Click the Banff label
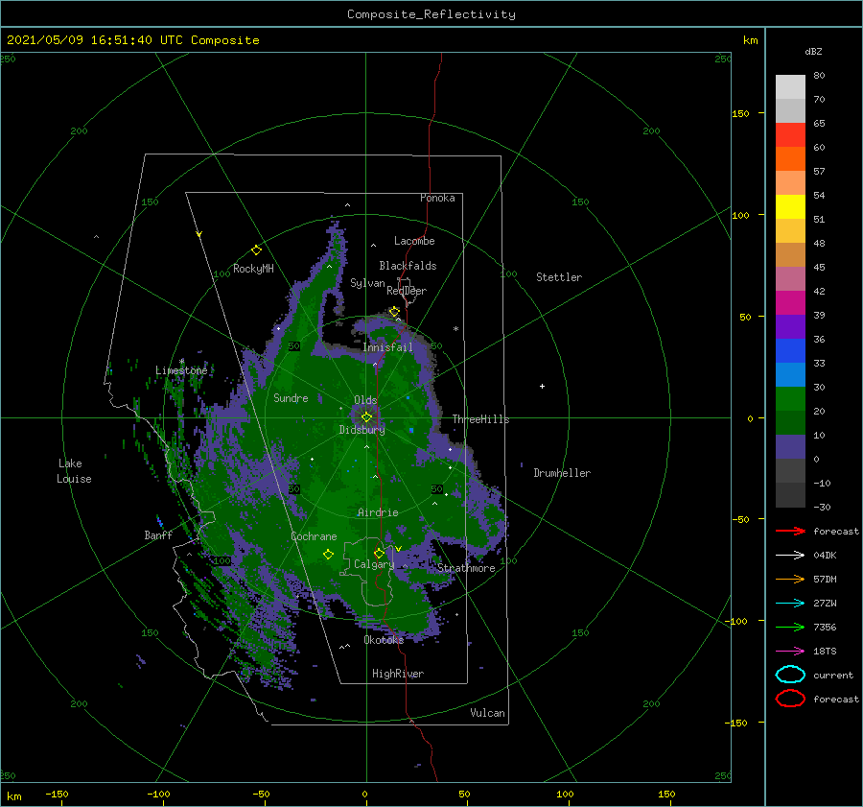The image size is (863, 807). pyautogui.click(x=158, y=534)
